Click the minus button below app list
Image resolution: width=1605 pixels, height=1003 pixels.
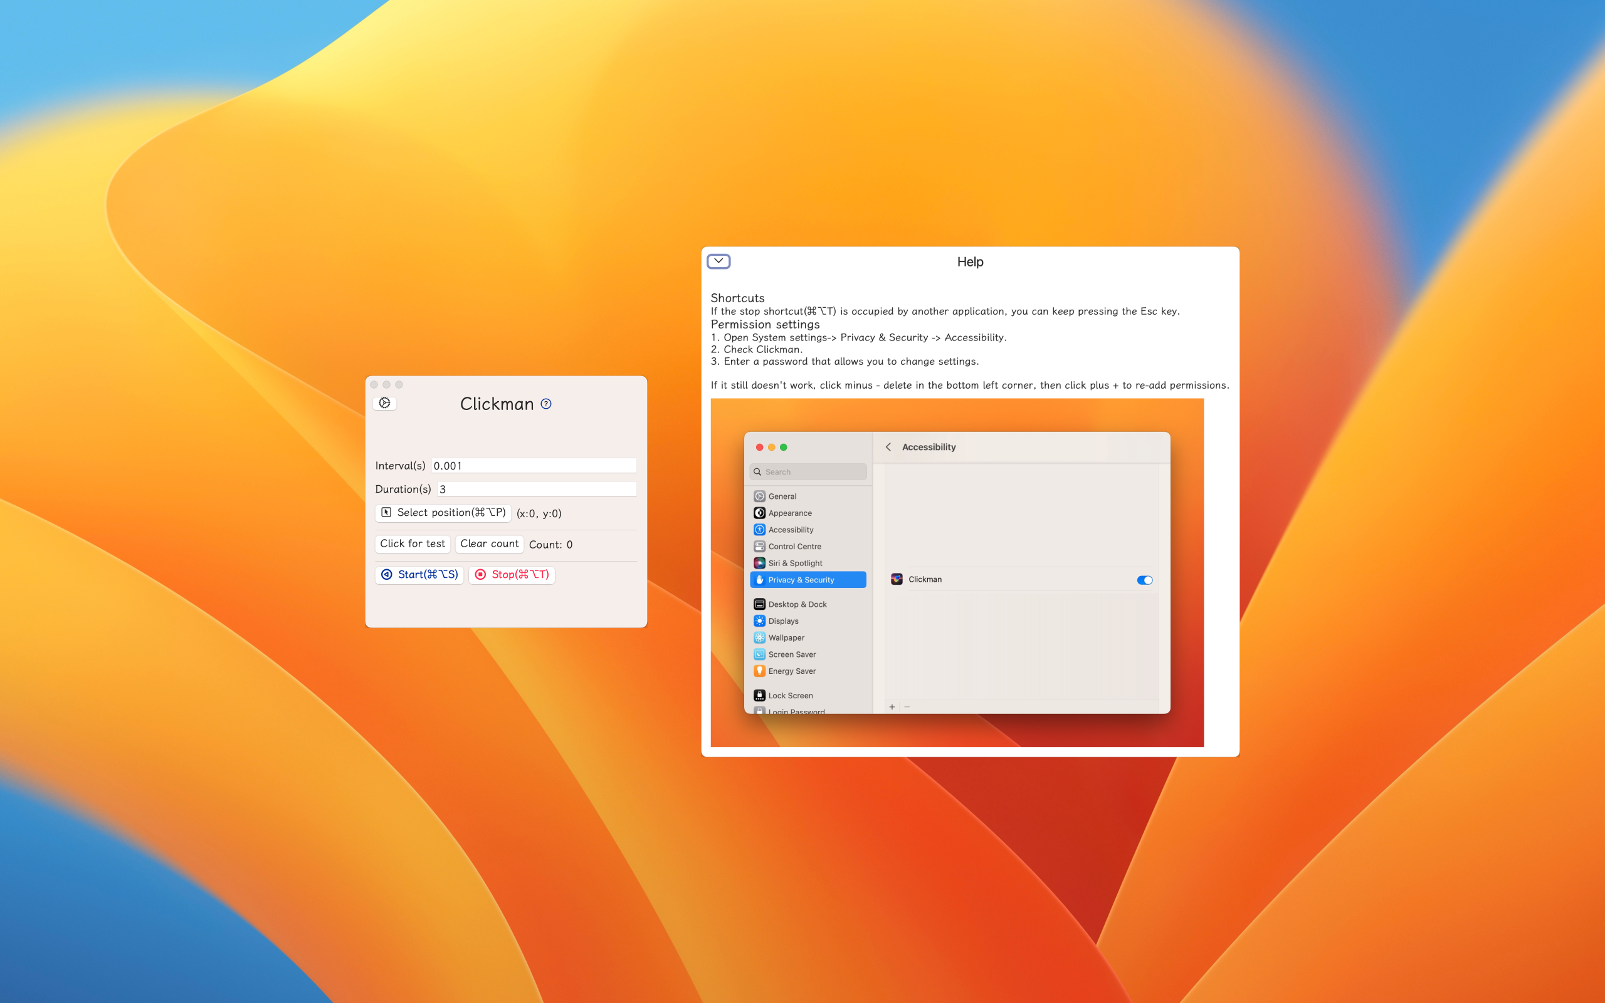(907, 706)
